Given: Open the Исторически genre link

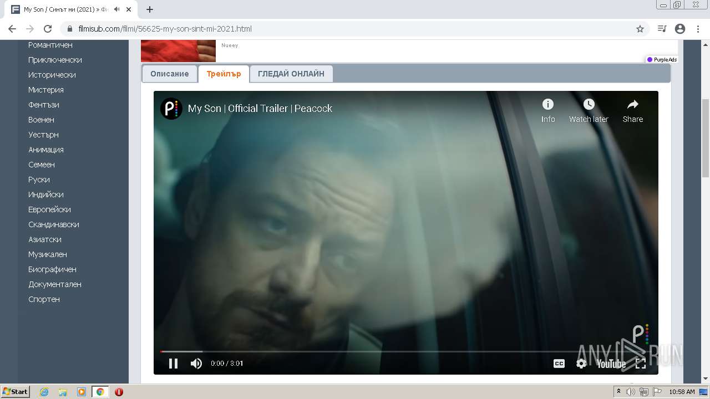Looking at the screenshot, I should [52, 75].
